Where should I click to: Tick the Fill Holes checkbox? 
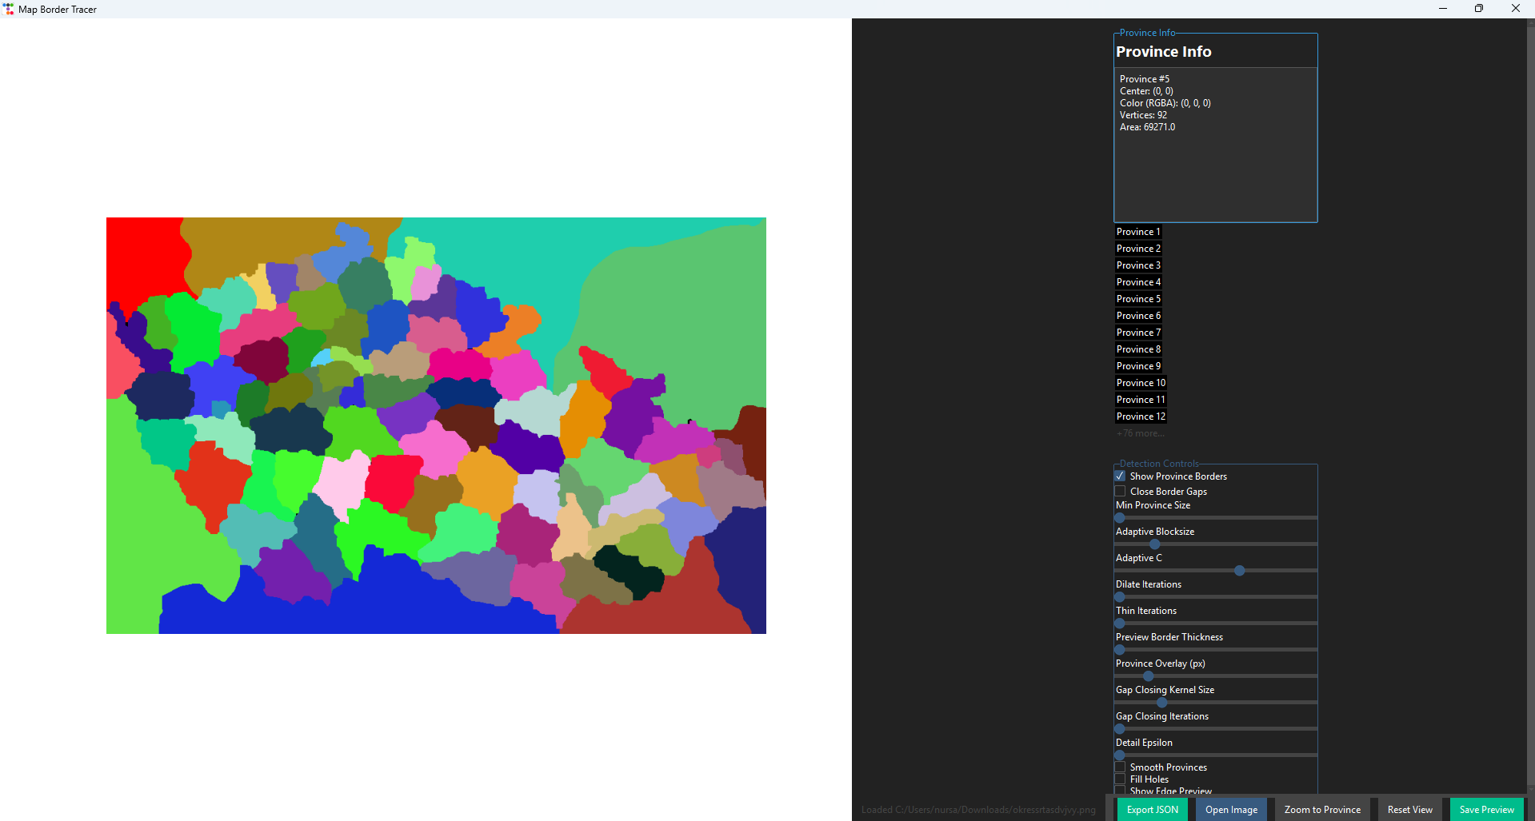1120,779
